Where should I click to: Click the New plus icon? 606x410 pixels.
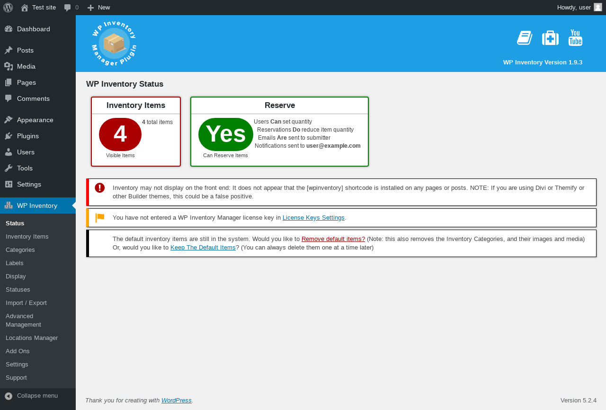(x=90, y=8)
